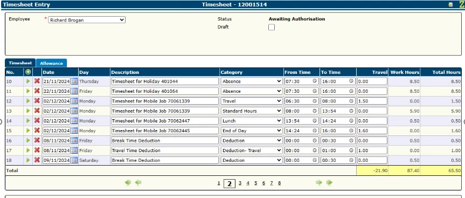The height and width of the screenshot is (198, 465).
Task: Open the Category dropdown showing End of Day
Action: (252, 131)
